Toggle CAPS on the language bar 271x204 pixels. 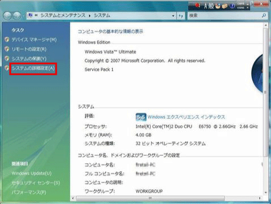pyautogui.click(x=241, y=4)
